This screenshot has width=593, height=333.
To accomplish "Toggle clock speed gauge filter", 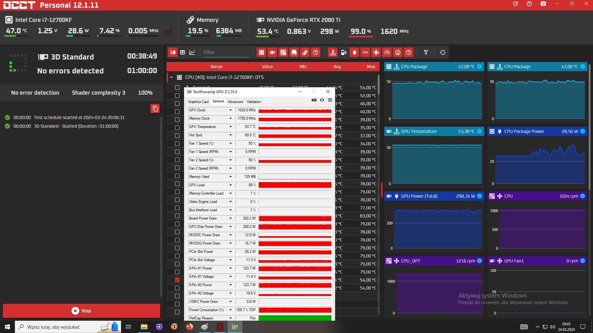I will tap(387, 52).
